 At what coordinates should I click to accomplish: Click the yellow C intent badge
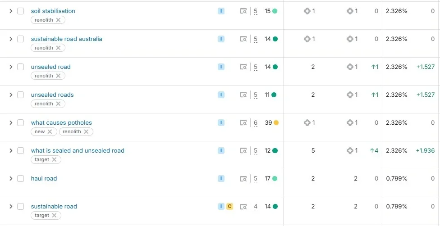(x=229, y=207)
